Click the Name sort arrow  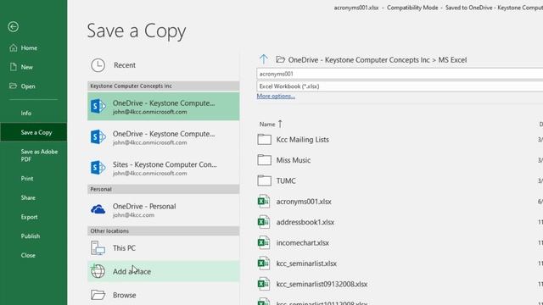click(280, 124)
